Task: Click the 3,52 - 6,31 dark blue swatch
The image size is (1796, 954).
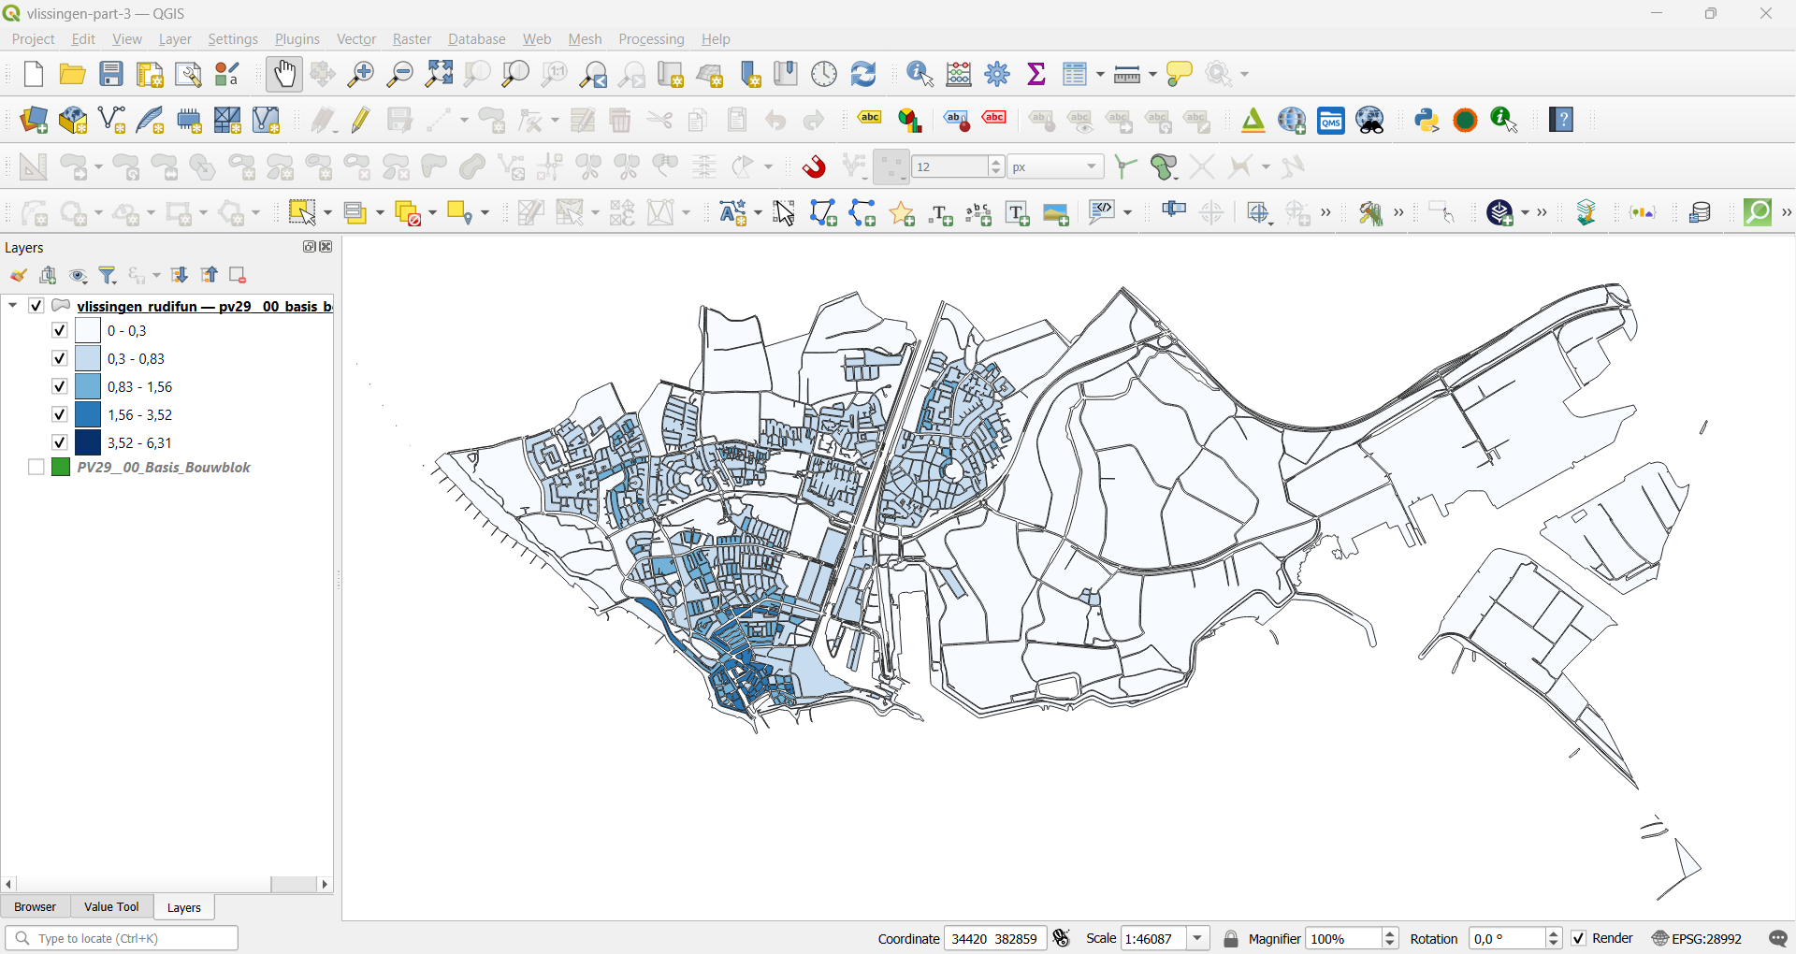Action: [x=88, y=442]
